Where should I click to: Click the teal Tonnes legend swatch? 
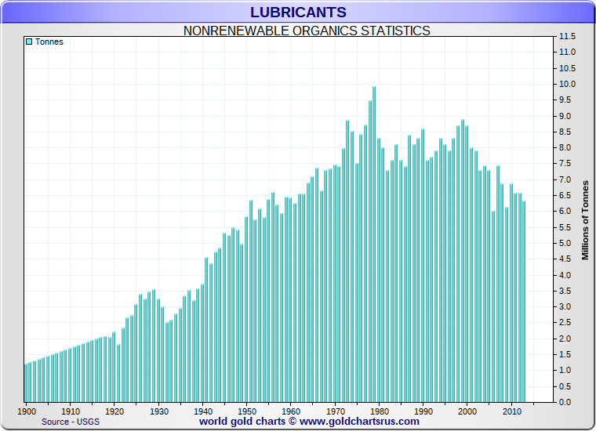click(x=29, y=42)
